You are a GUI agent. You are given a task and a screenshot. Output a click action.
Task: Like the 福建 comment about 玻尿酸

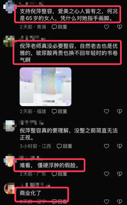[x=106, y=111]
